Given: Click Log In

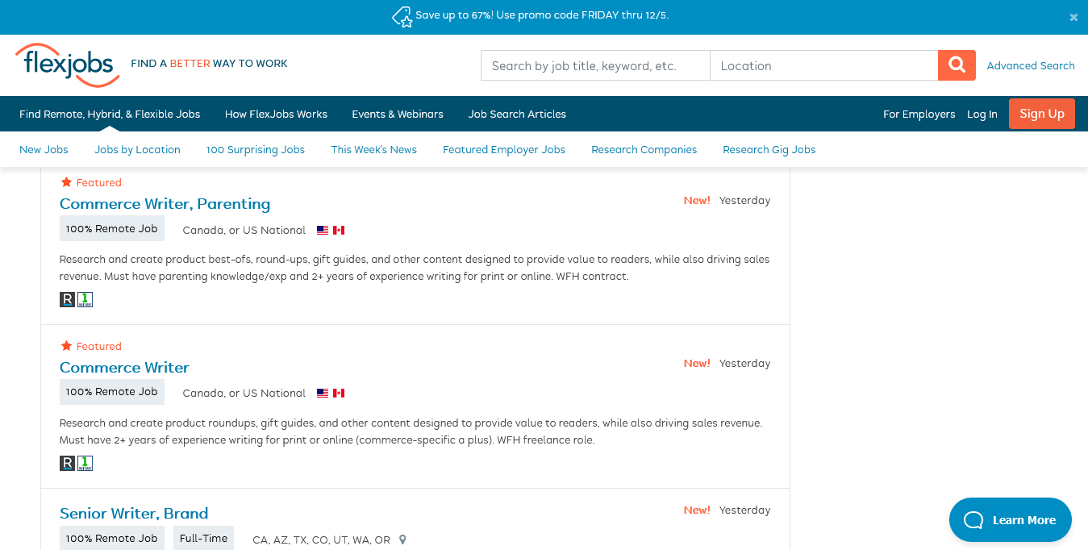Looking at the screenshot, I should (982, 114).
